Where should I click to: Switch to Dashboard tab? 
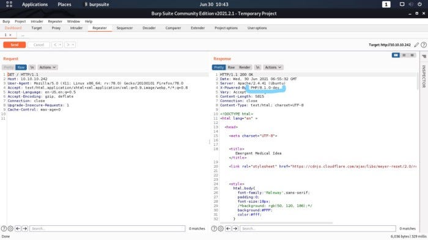tap(13, 28)
